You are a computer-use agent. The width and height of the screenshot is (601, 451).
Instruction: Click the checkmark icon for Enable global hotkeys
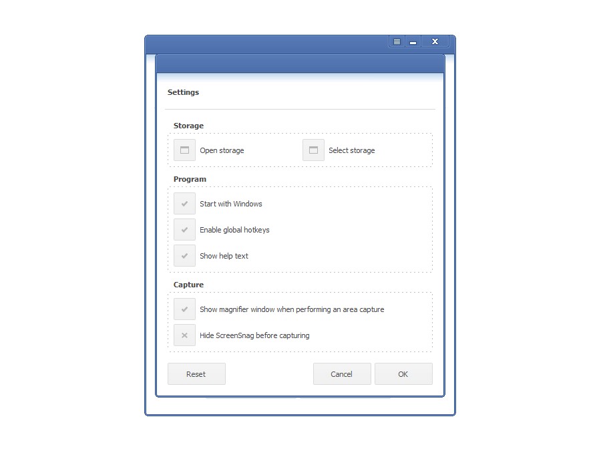[x=184, y=229]
